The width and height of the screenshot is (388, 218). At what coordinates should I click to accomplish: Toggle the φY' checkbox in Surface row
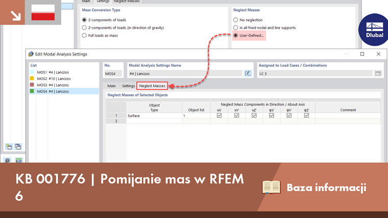(x=289, y=115)
